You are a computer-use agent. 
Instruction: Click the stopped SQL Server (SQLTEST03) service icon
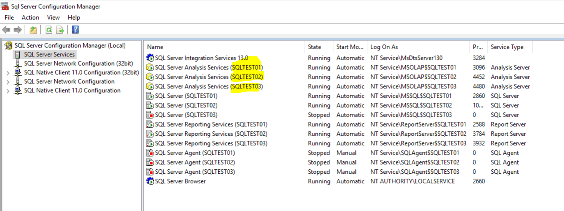coord(150,115)
